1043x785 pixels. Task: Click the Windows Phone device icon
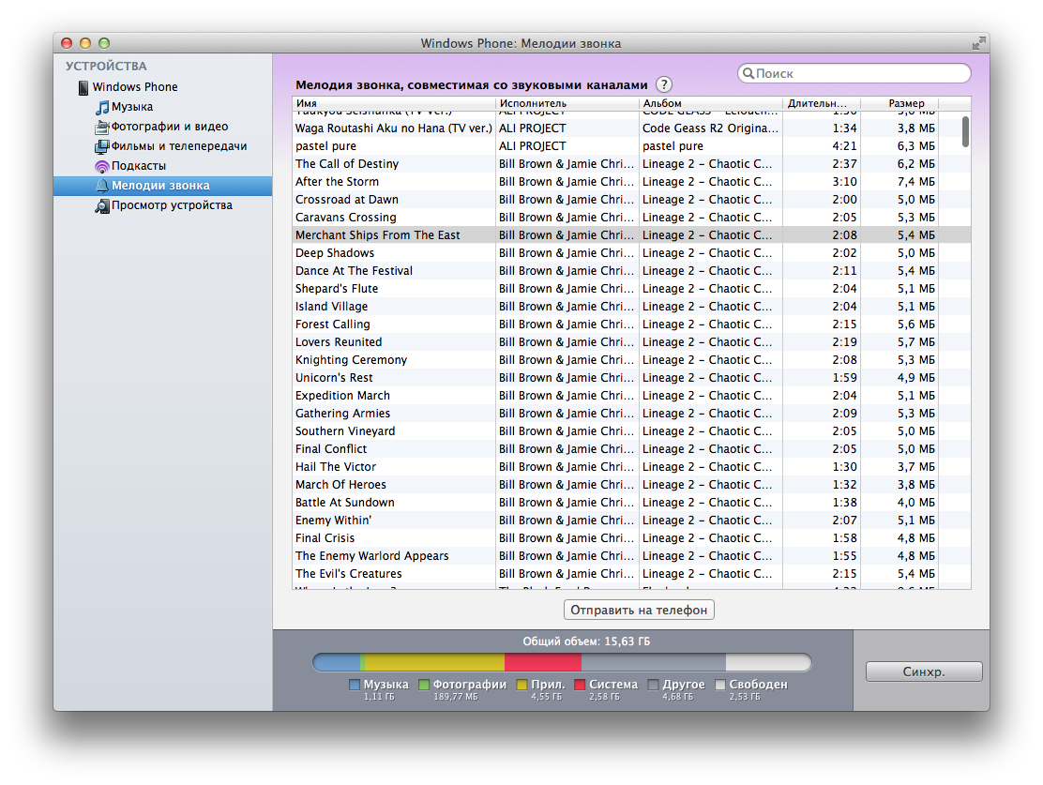(83, 87)
